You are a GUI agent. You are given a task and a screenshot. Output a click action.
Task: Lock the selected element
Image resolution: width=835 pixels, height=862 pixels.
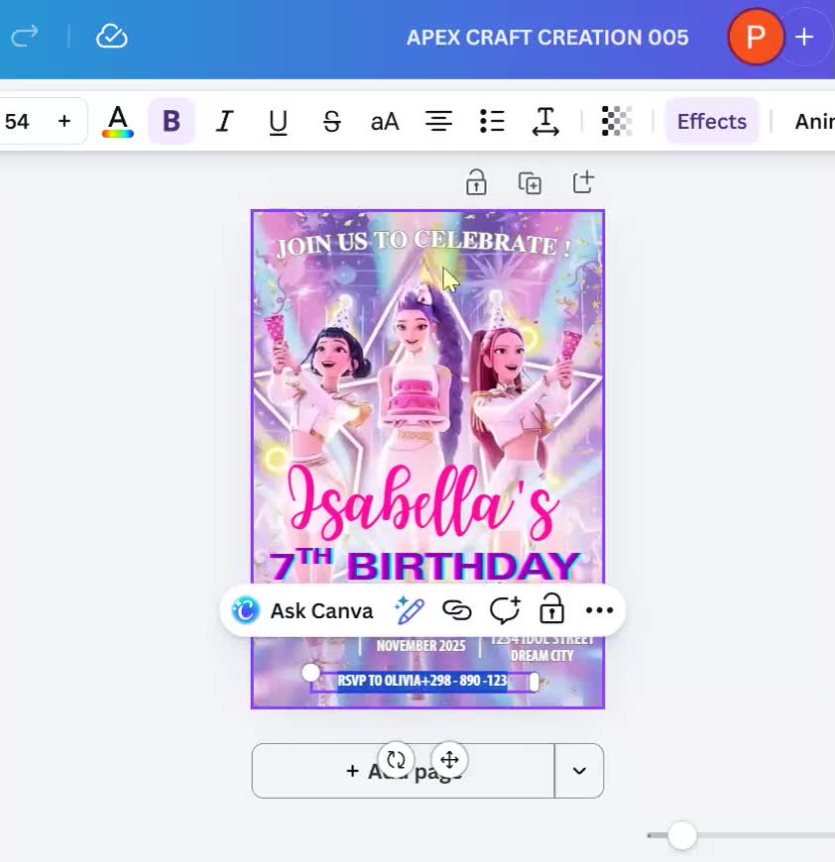(x=552, y=609)
